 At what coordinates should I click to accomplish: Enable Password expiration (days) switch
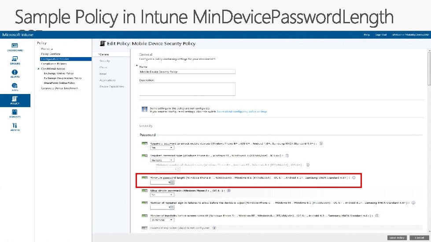[x=144, y=228]
